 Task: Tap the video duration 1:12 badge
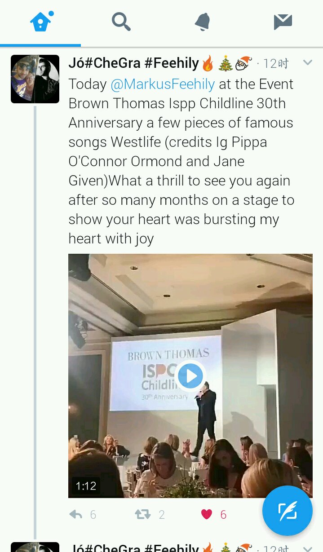(x=86, y=486)
